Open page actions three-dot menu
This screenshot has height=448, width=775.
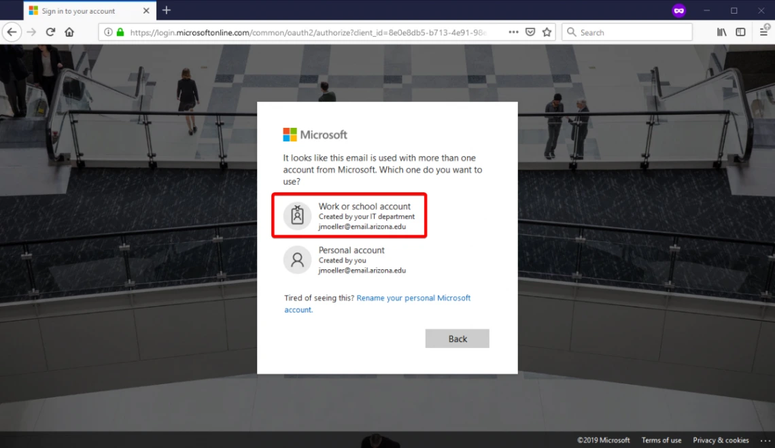[x=513, y=32]
